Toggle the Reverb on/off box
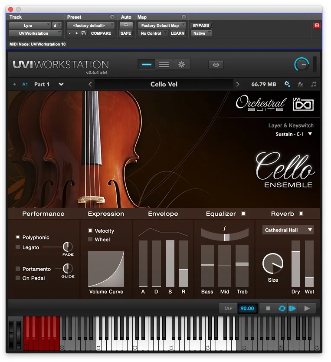Viewport: 331px width, 362px height. (301, 214)
